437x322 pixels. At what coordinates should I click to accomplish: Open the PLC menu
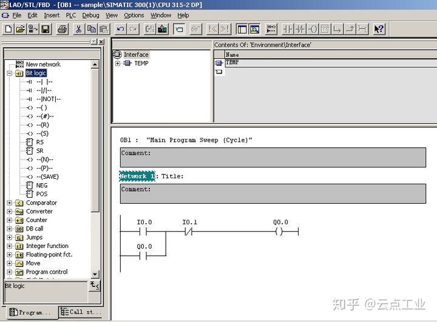[71, 15]
